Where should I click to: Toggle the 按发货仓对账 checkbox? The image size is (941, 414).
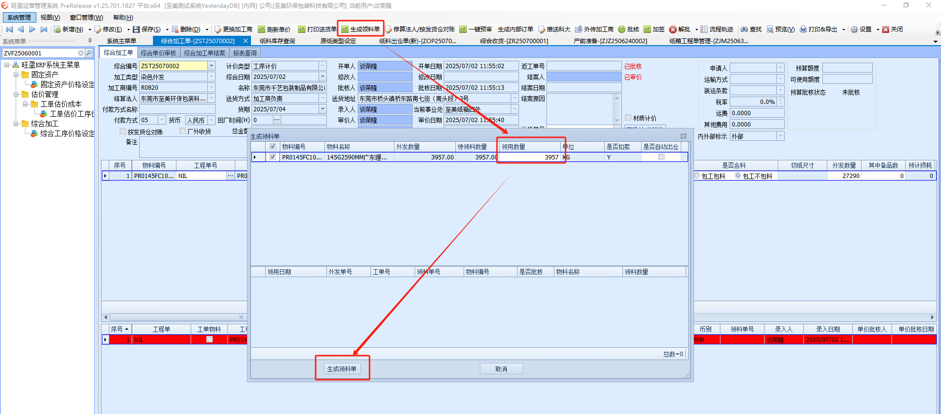click(123, 131)
